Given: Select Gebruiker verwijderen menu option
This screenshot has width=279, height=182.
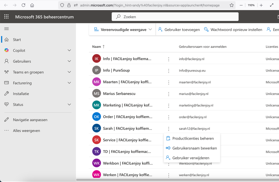Looking at the screenshot, I should coord(192,158).
